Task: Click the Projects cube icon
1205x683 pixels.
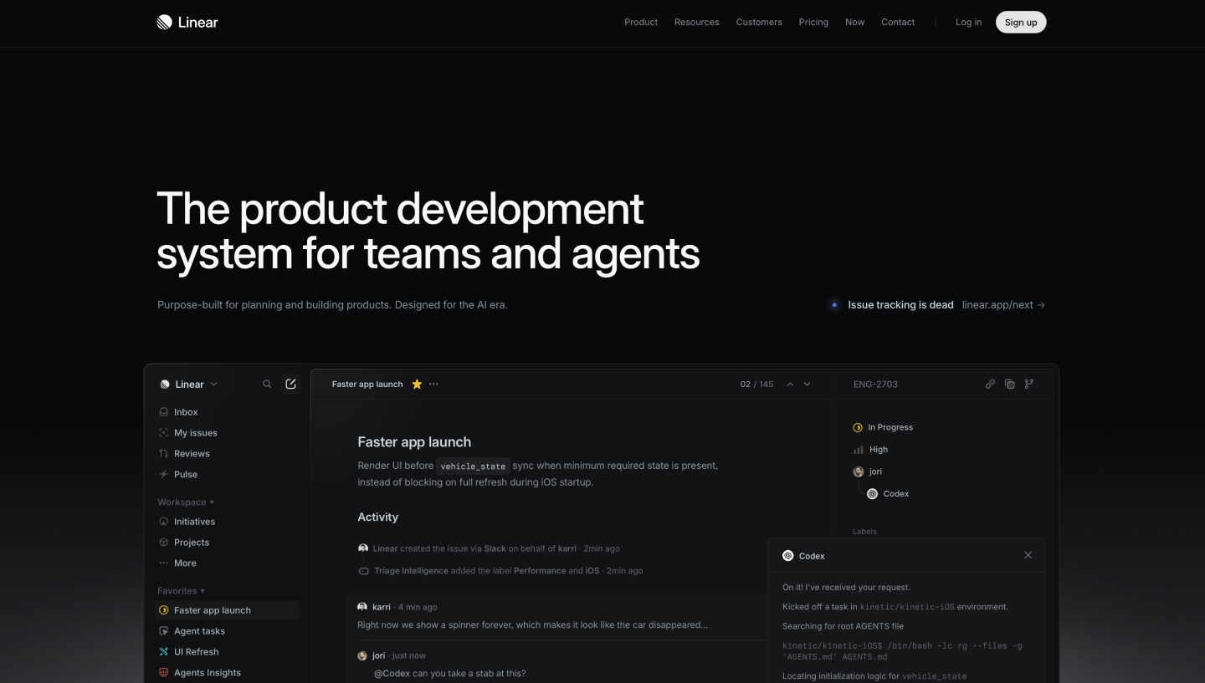Action: [163, 543]
